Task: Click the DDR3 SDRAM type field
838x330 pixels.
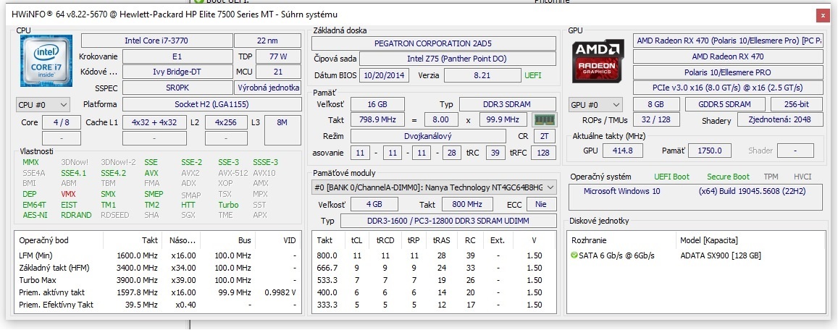Action: pos(508,104)
